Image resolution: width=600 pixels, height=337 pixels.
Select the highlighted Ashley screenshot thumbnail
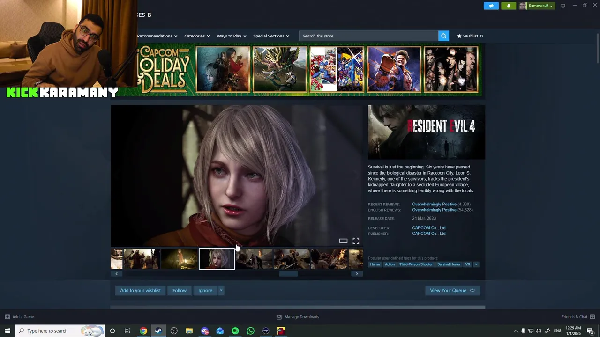click(x=217, y=259)
